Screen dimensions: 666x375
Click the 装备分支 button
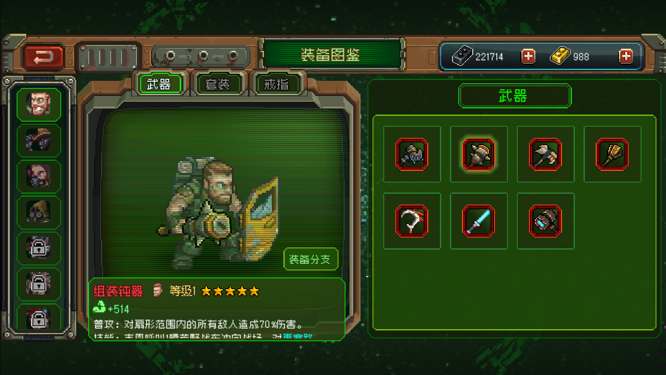pyautogui.click(x=310, y=259)
